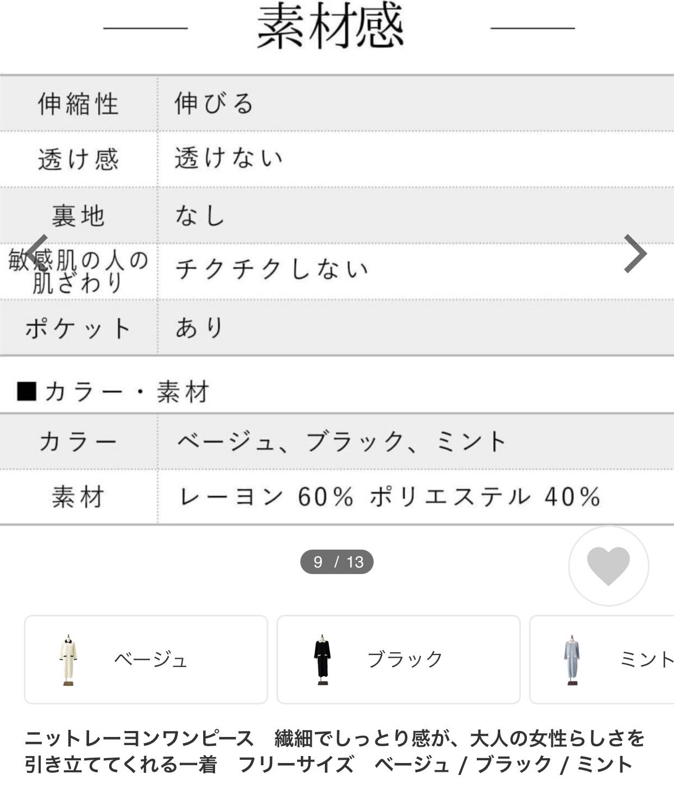674x794 pixels.
Task: Advance to the next product image
Action: tap(635, 253)
